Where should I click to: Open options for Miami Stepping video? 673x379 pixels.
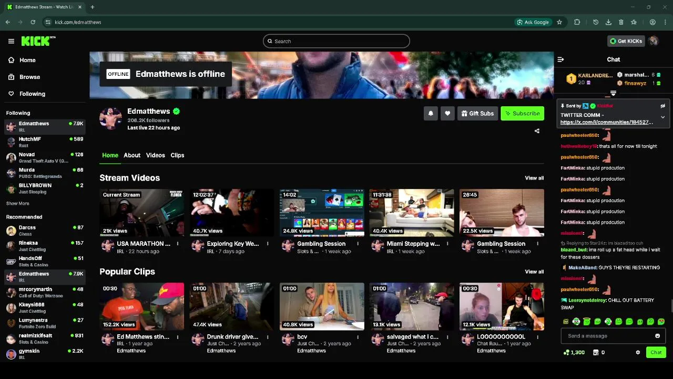point(447,244)
